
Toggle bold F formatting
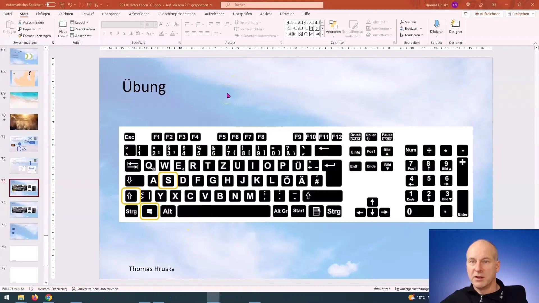click(104, 33)
